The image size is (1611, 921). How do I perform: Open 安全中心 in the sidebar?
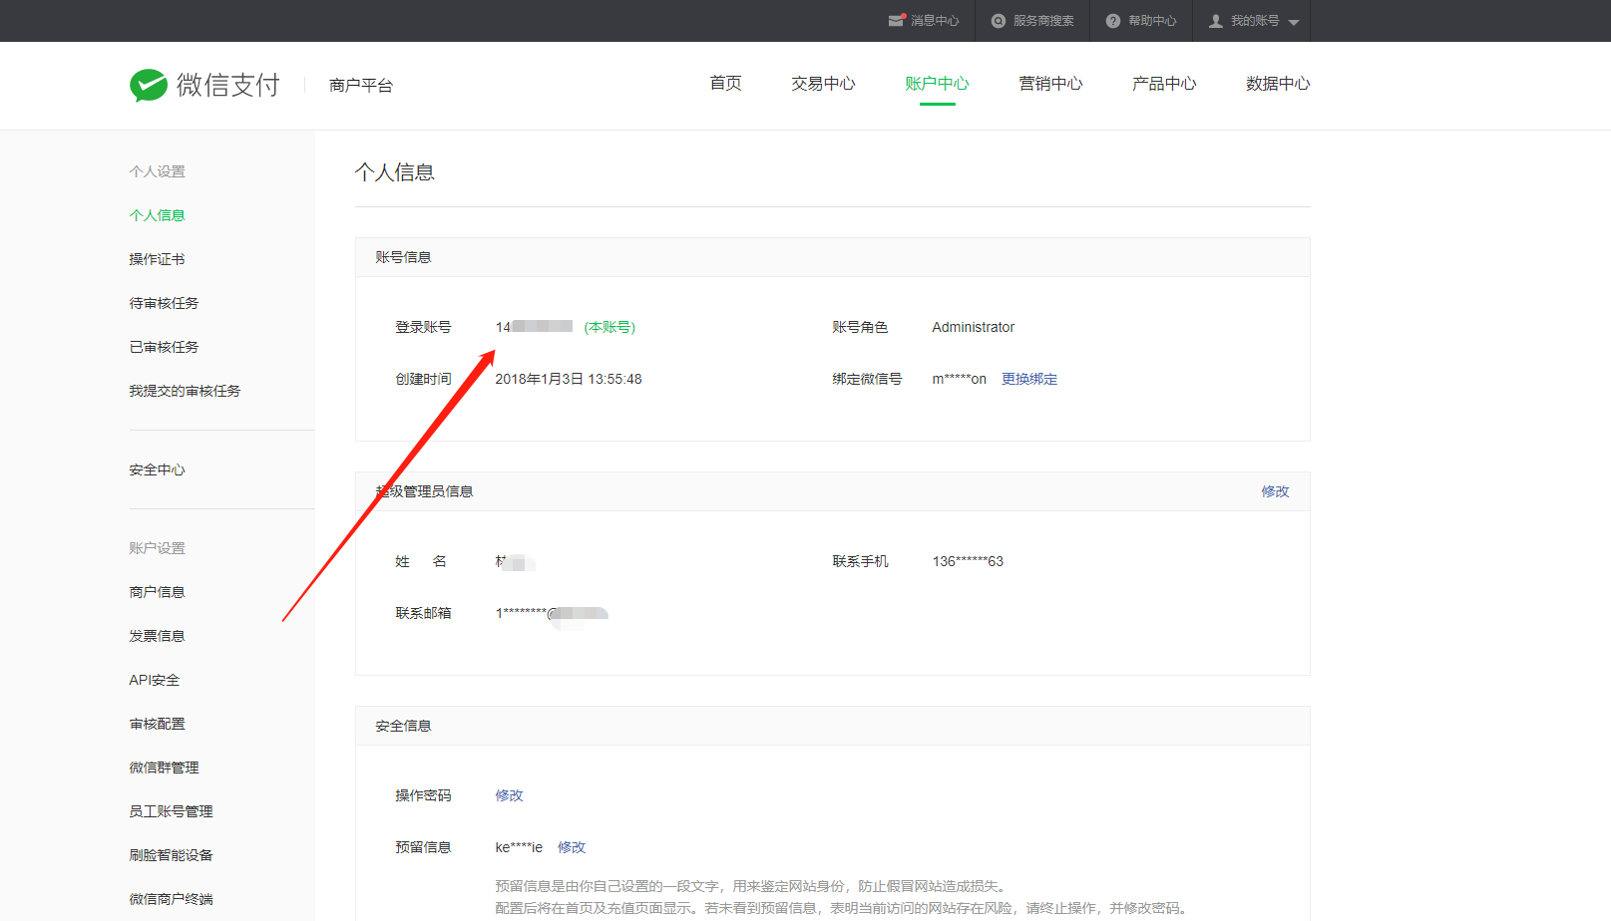[157, 470]
